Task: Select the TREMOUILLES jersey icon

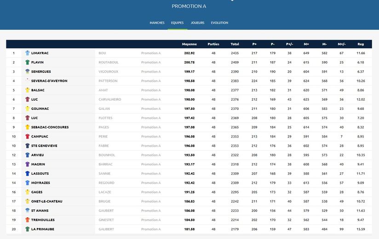Action: pos(28,220)
